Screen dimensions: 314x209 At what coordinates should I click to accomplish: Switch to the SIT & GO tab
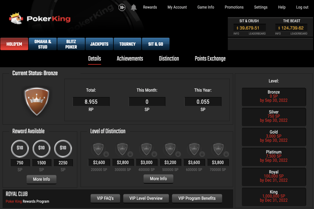155,44
